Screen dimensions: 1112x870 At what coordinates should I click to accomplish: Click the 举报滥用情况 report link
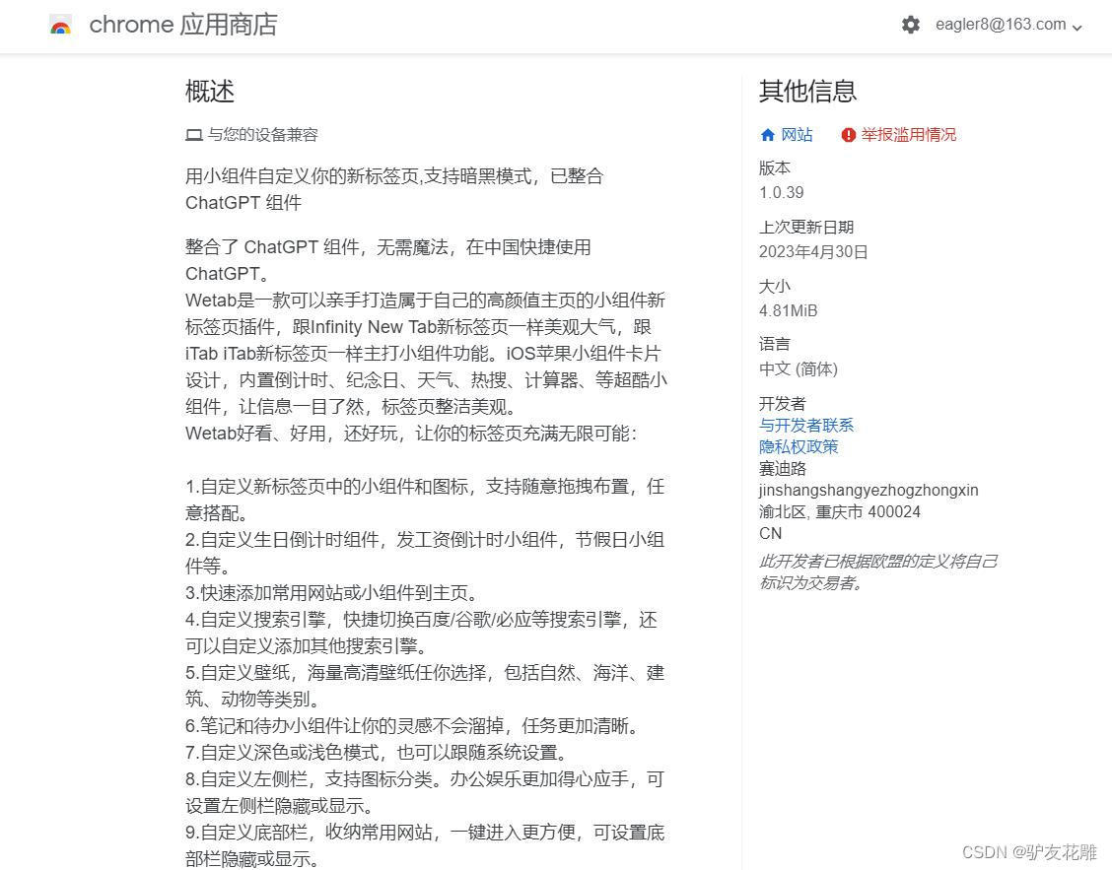click(x=909, y=135)
